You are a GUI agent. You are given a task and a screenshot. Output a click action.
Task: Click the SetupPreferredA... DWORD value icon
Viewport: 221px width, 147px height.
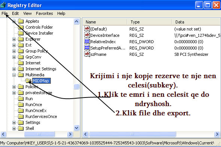point(87,48)
